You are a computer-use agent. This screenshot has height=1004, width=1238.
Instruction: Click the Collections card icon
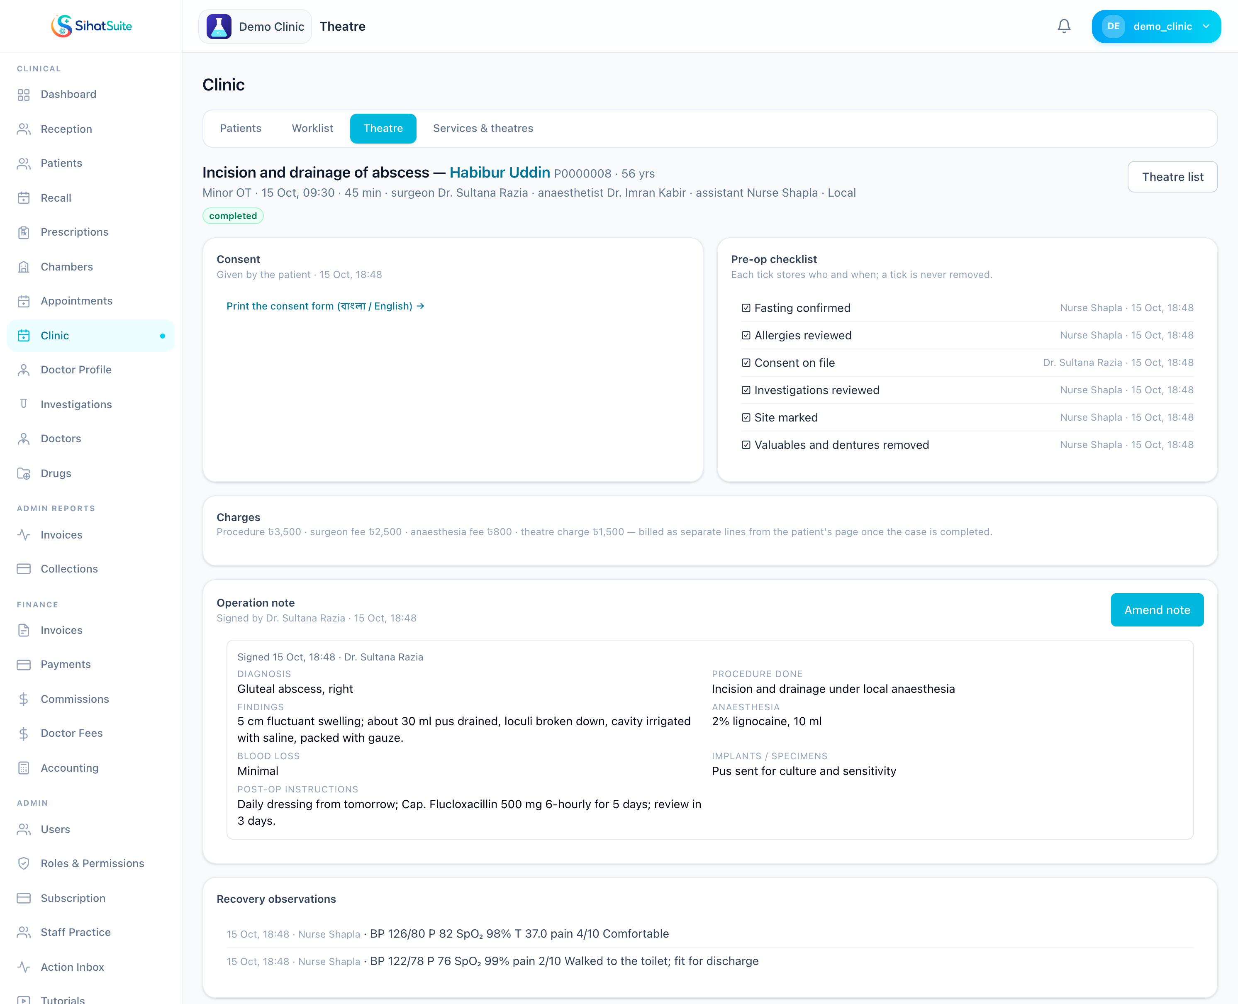pos(24,568)
